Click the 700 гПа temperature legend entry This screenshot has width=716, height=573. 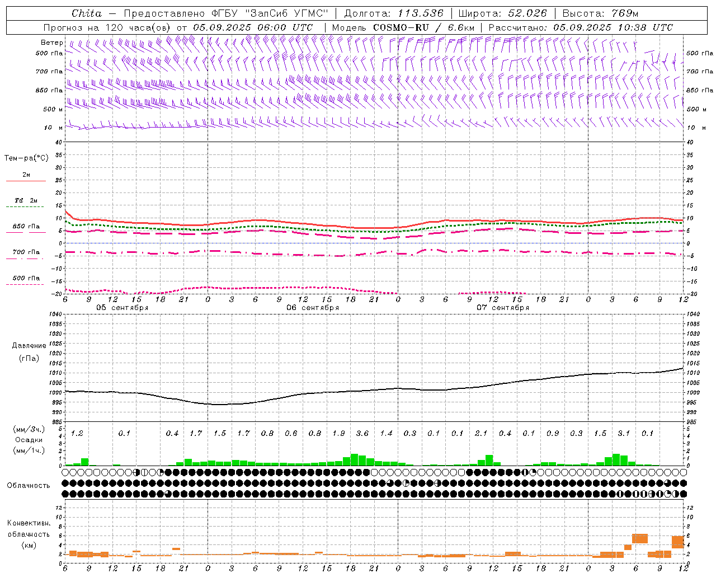[26, 252]
